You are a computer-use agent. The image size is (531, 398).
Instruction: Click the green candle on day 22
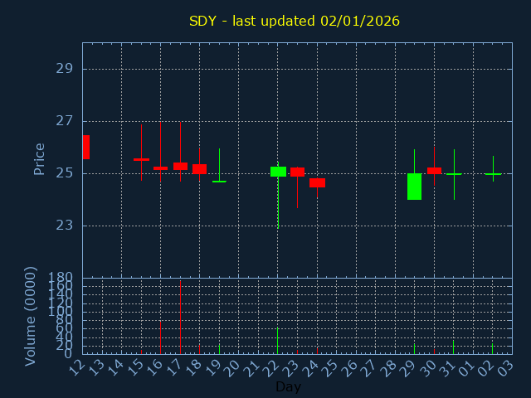278,172
